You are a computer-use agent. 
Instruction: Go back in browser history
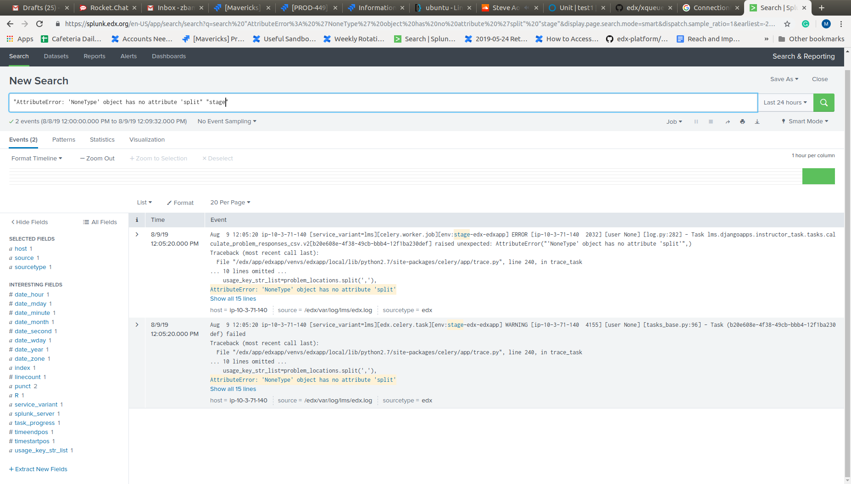pyautogui.click(x=10, y=24)
